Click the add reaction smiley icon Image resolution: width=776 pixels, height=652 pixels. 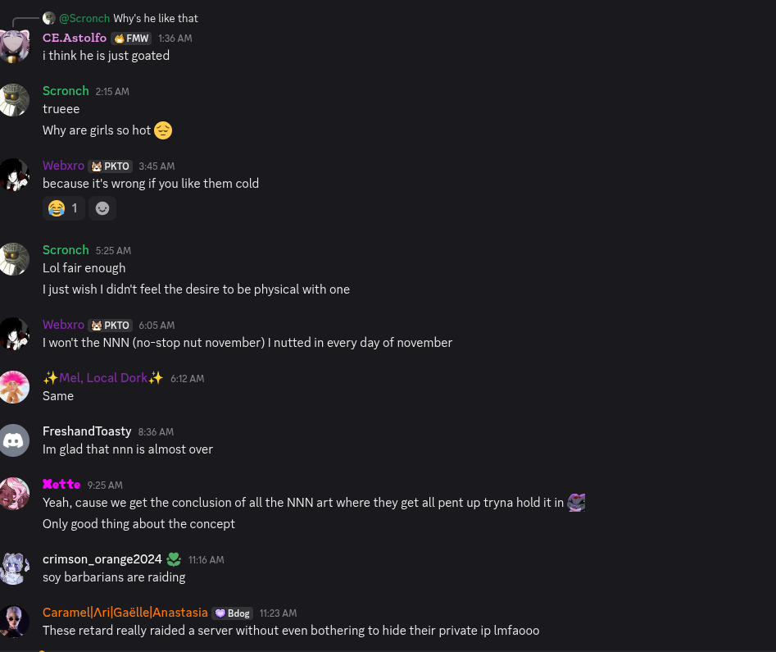[x=102, y=208]
